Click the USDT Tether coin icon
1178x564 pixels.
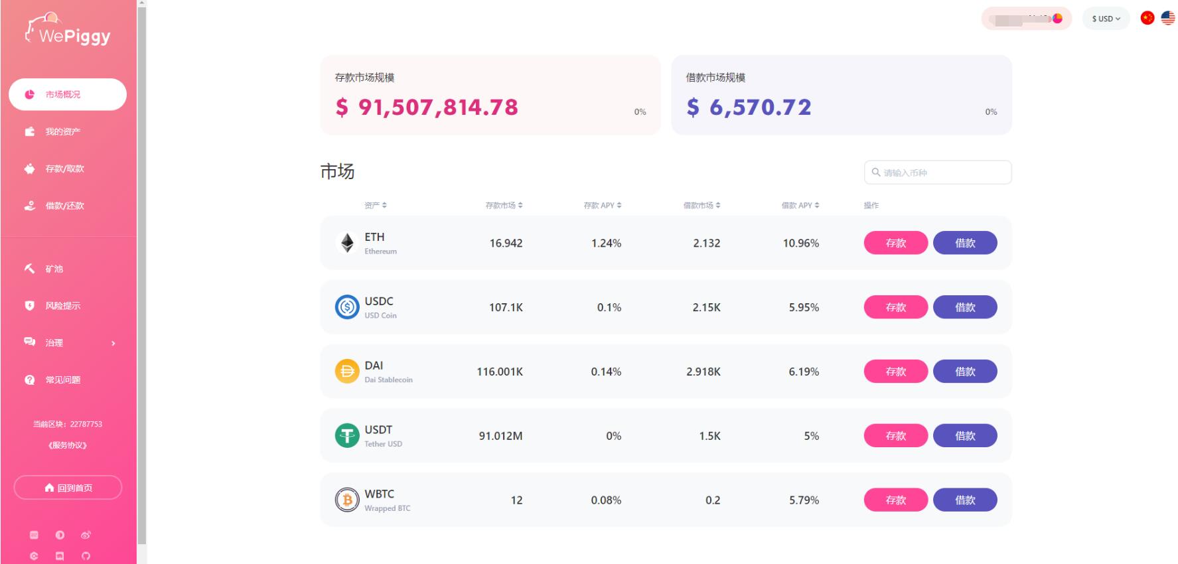tap(347, 435)
